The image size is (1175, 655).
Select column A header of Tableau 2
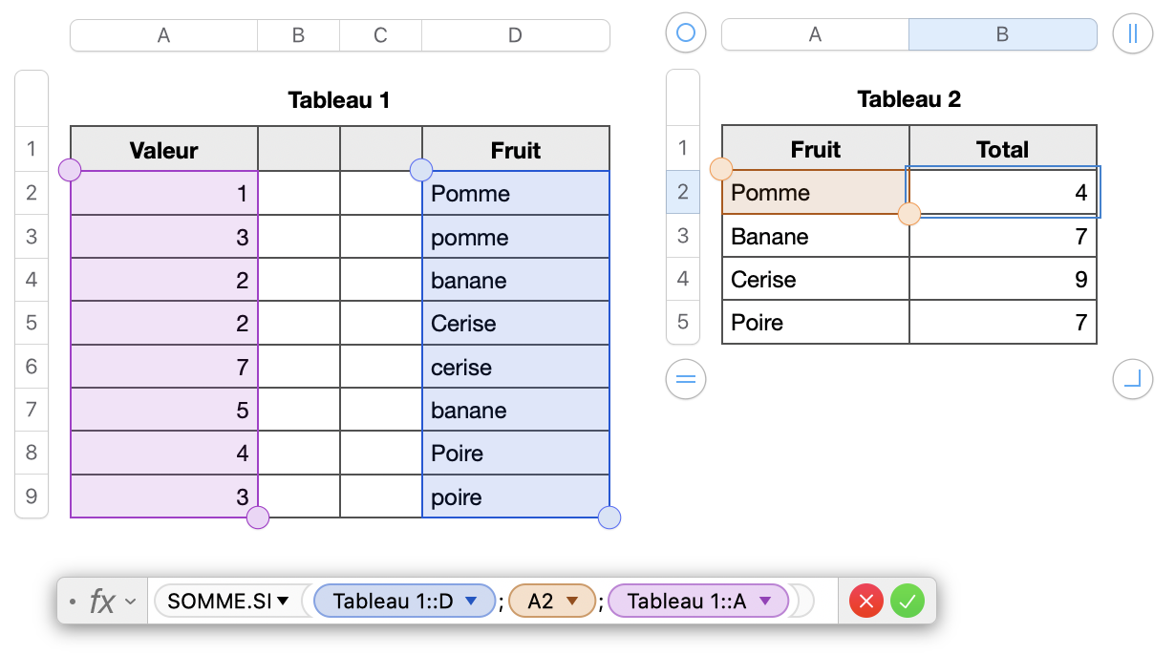point(815,35)
